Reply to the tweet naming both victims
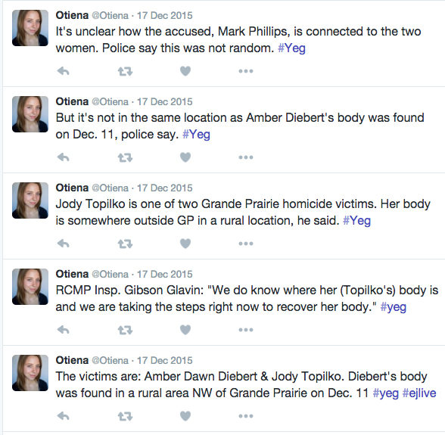The image size is (445, 435). (63, 416)
